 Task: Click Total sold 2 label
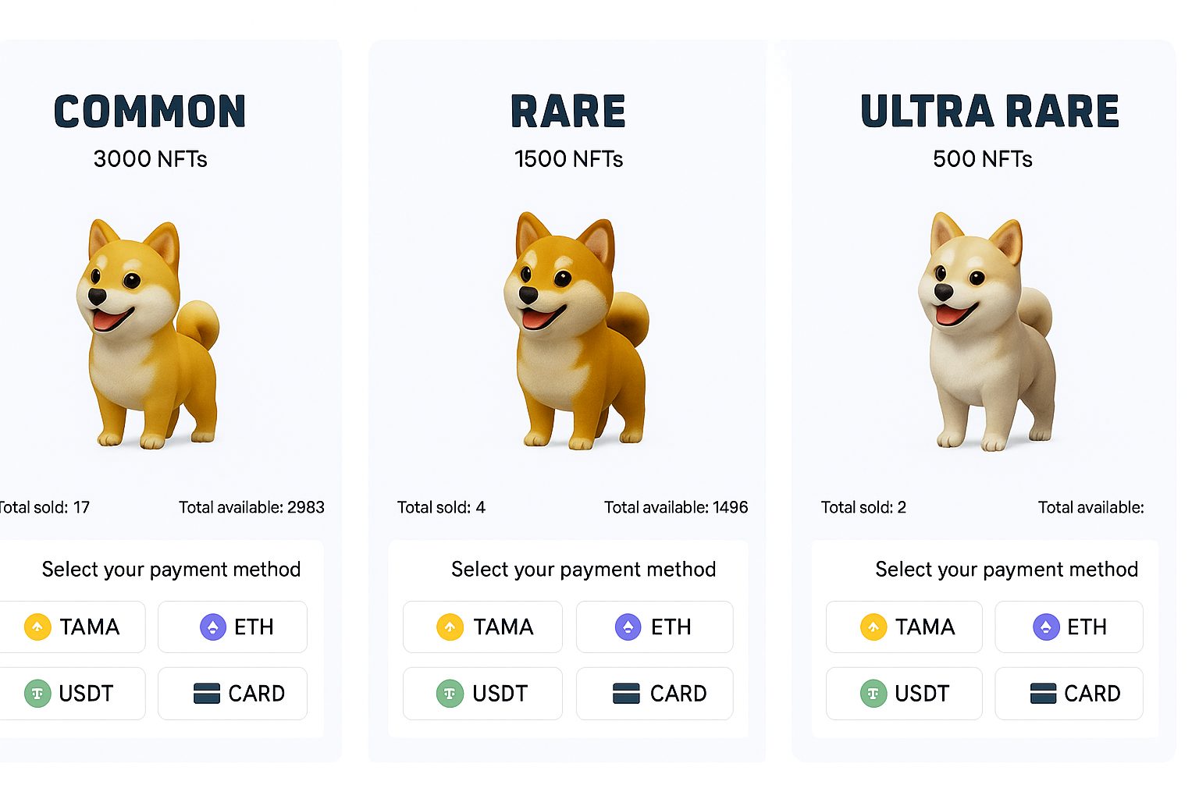pos(863,507)
